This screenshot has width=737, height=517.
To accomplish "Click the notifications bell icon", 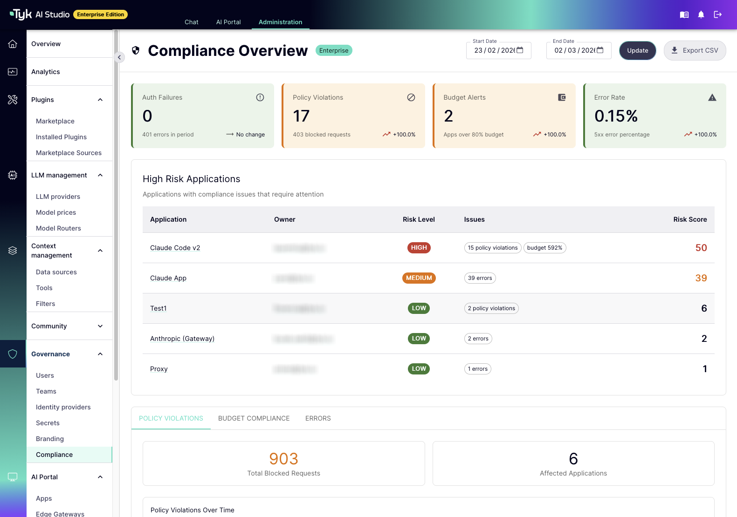I will (x=701, y=15).
